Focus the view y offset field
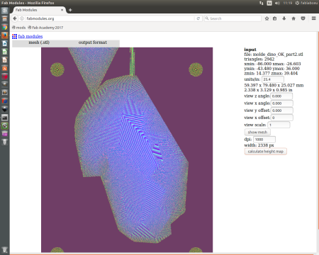Image resolution: width=319 pixels, height=255 pixels. pos(282,110)
